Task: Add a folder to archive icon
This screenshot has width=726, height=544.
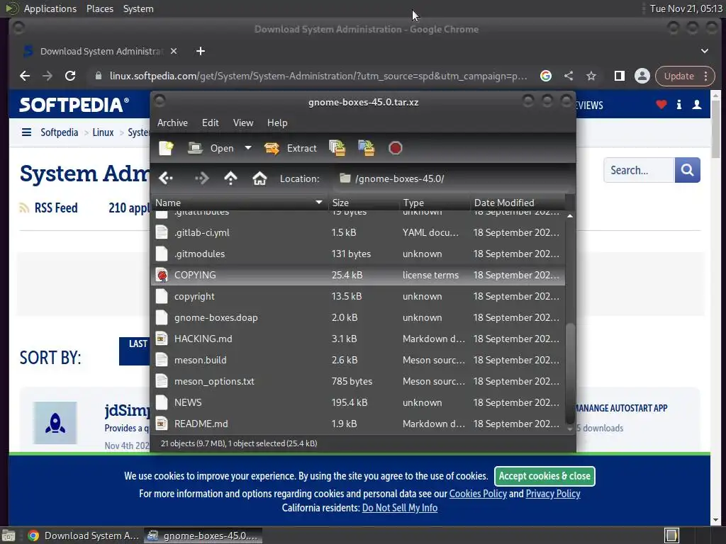Action: tap(367, 148)
